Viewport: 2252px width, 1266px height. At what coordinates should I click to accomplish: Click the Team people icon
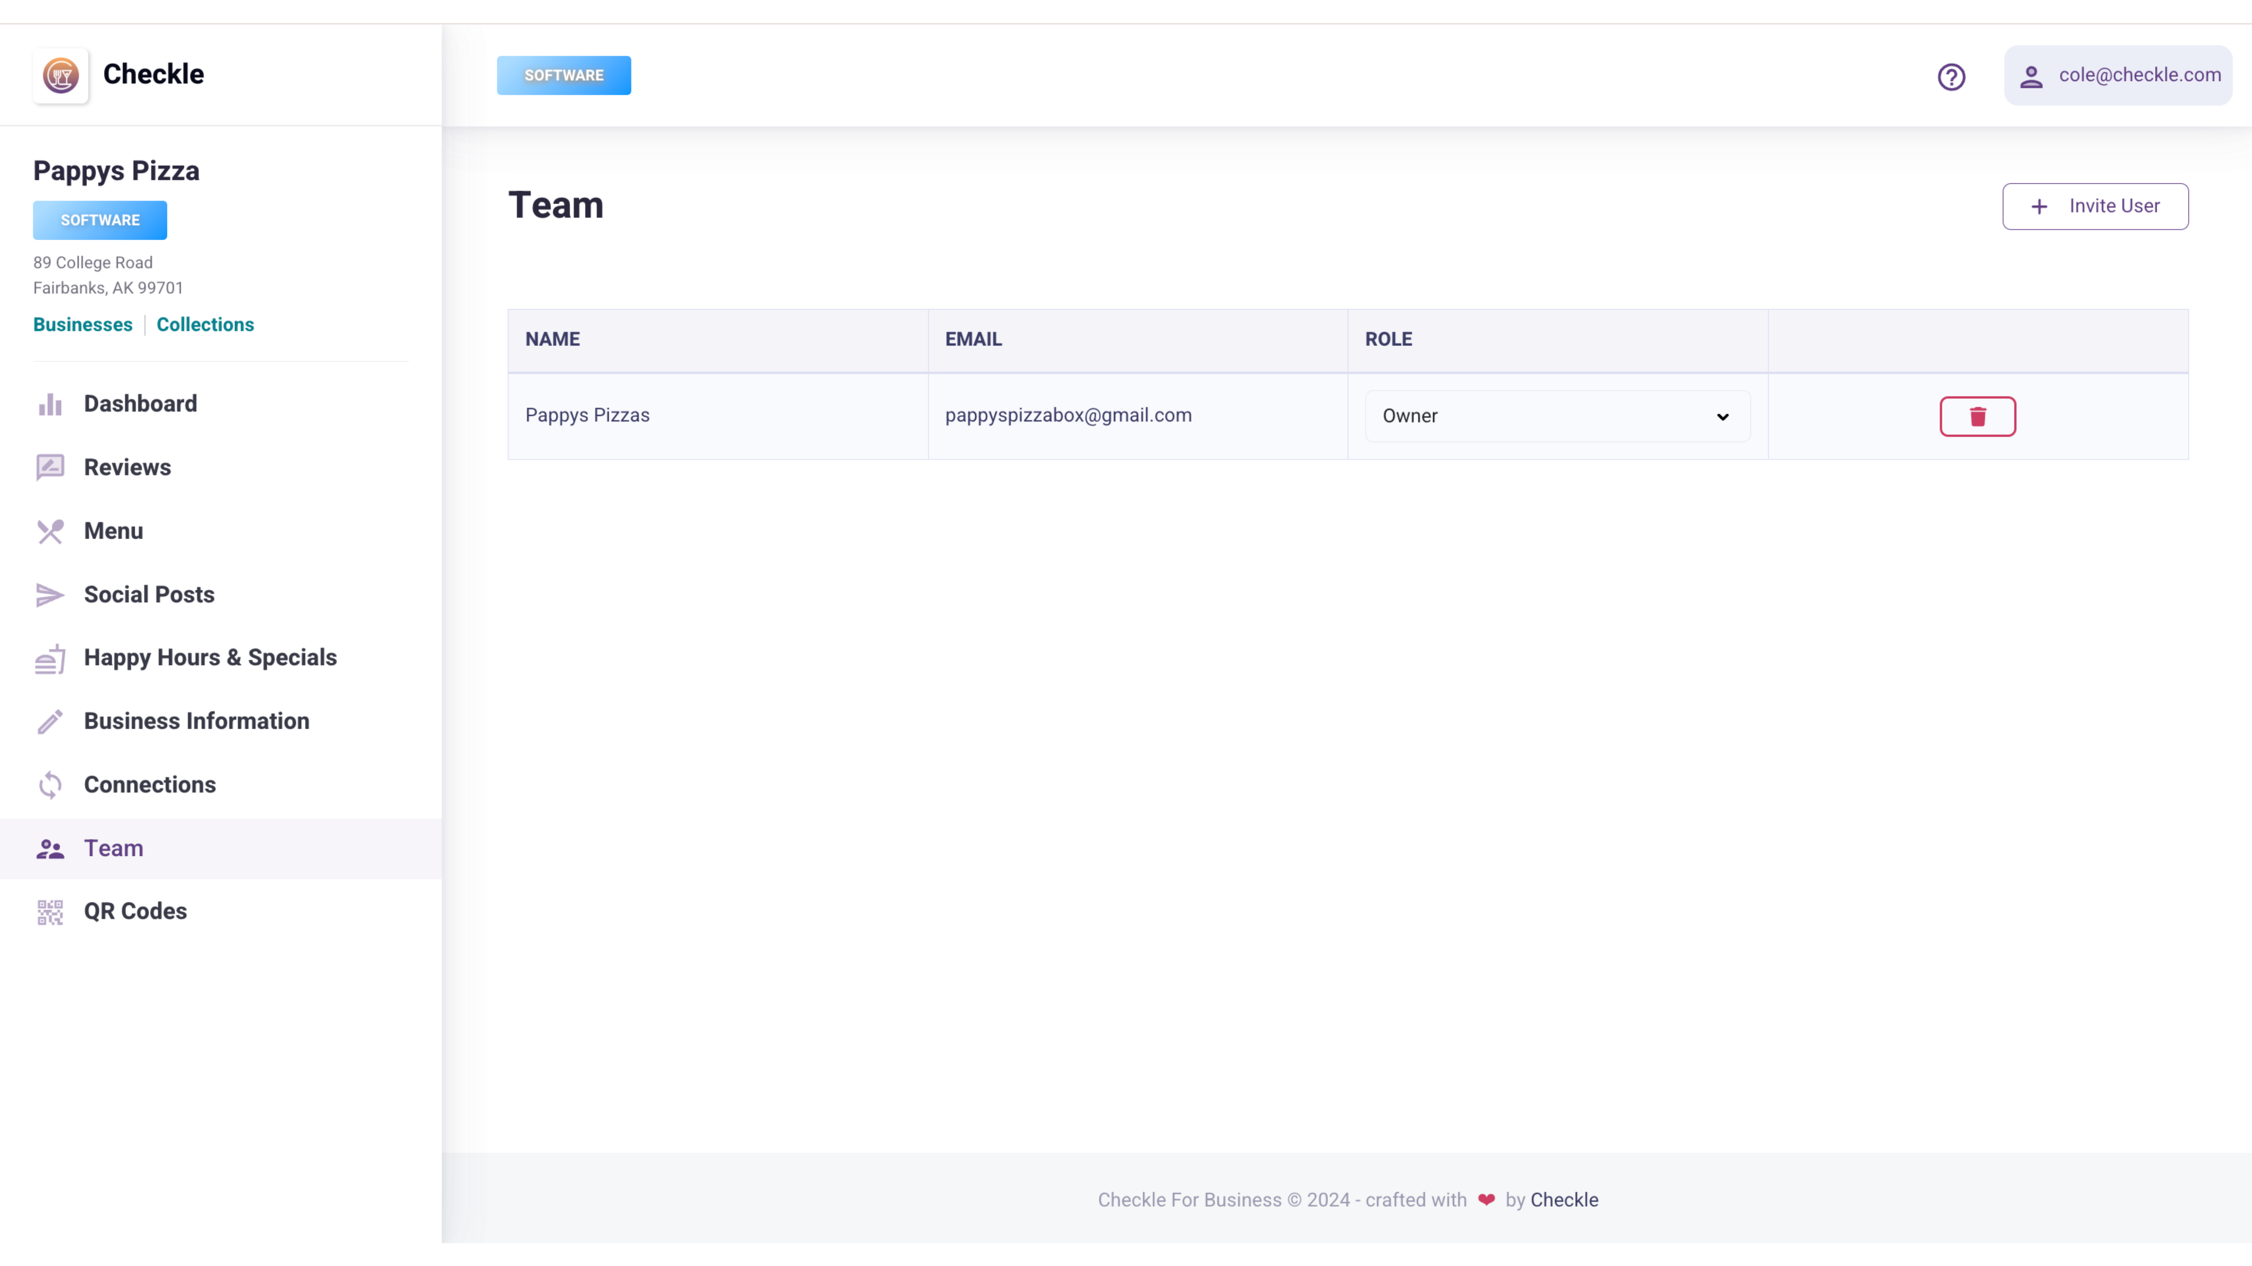click(50, 849)
